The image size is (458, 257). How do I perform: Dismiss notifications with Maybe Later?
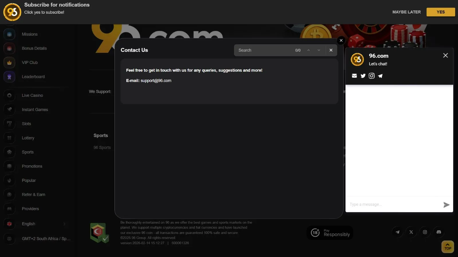pos(406,12)
